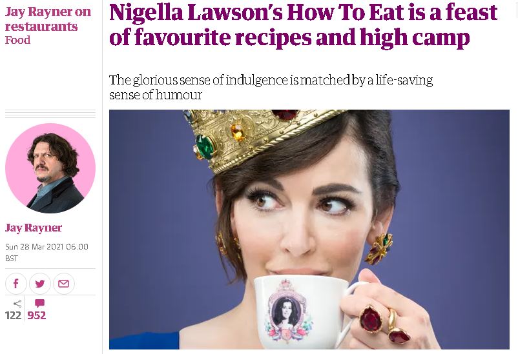Click the article standfirst text
Image resolution: width=518 pixels, height=354 pixels.
pos(271,87)
